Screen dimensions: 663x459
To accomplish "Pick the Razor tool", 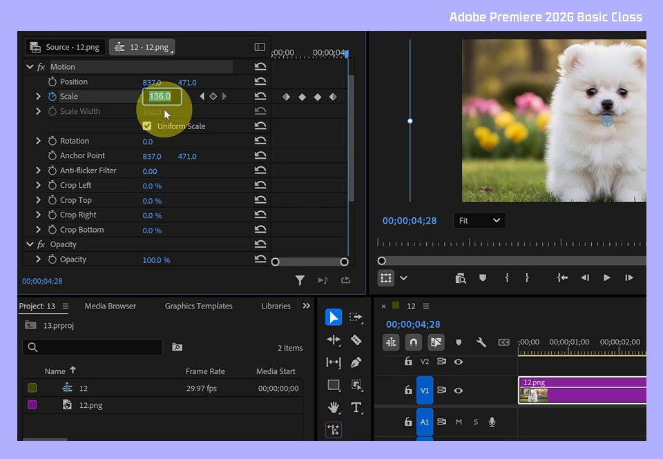I will [356, 340].
